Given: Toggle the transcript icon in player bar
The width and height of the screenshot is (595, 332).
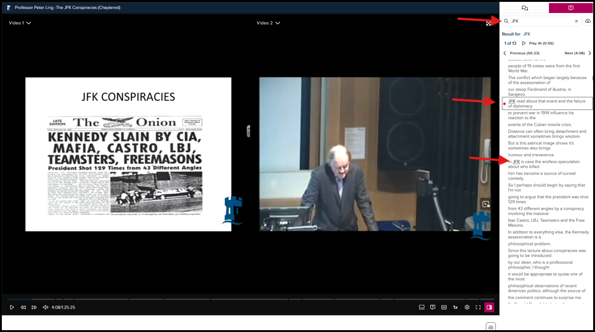Looking at the screenshot, I should point(433,307).
